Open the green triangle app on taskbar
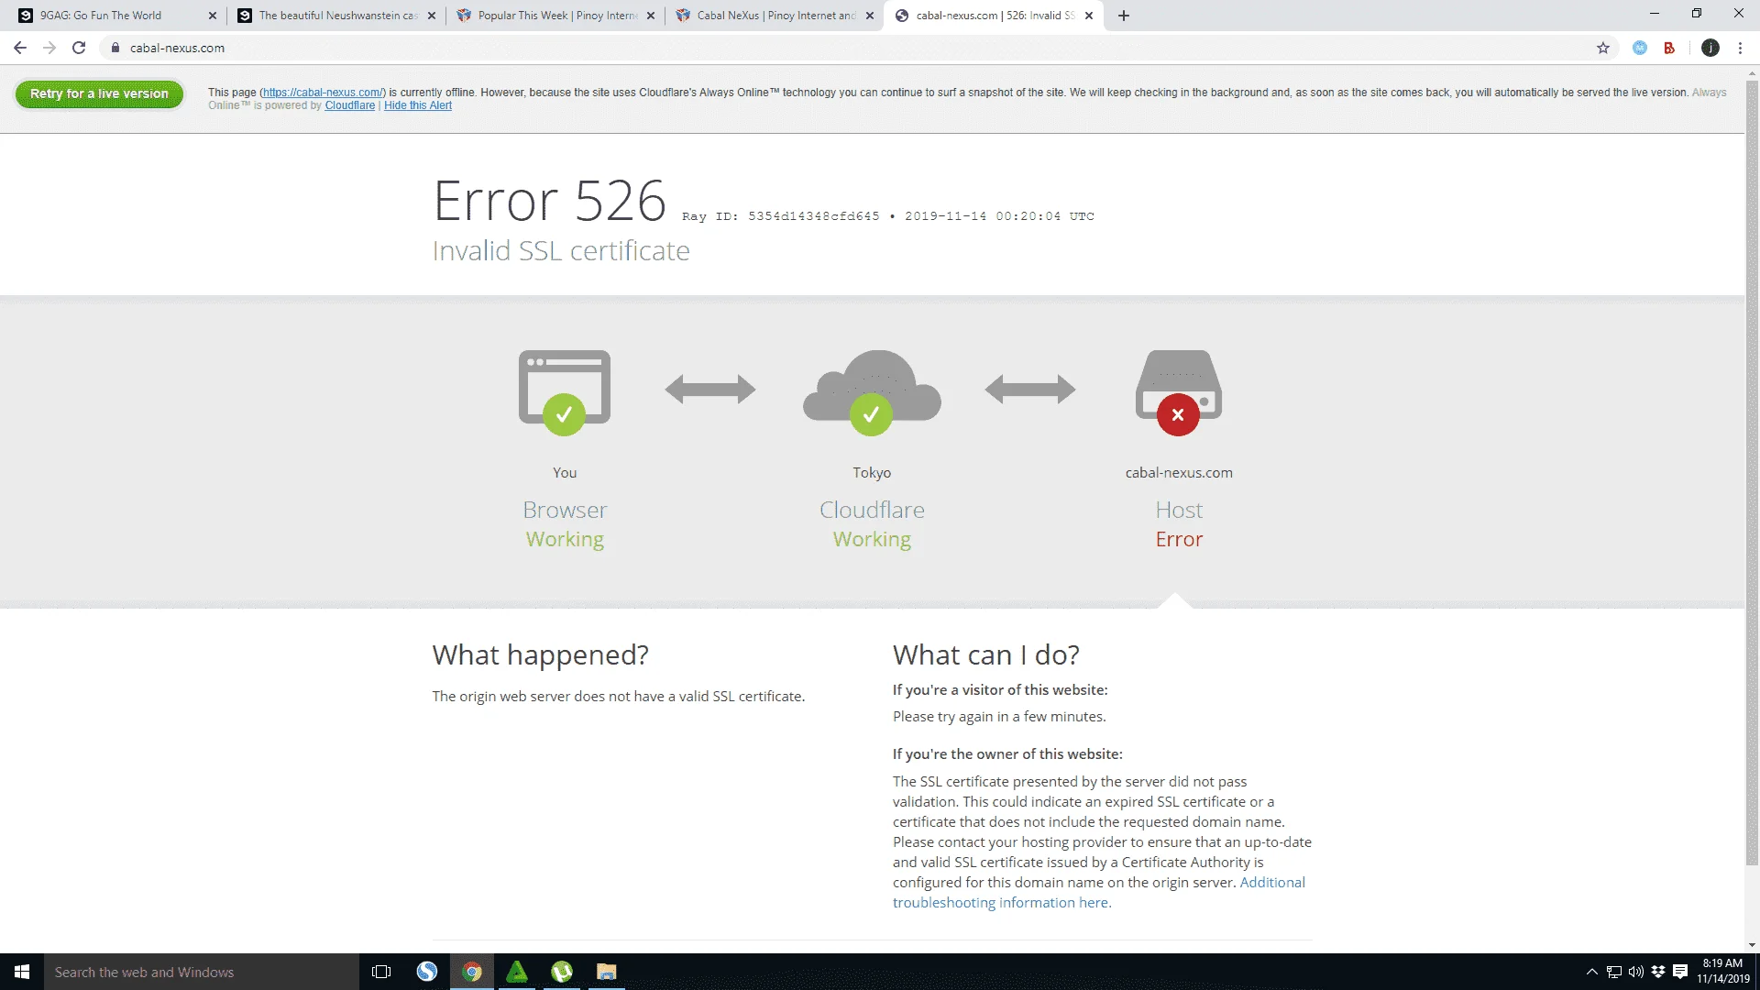The height and width of the screenshot is (990, 1760). coord(517,972)
